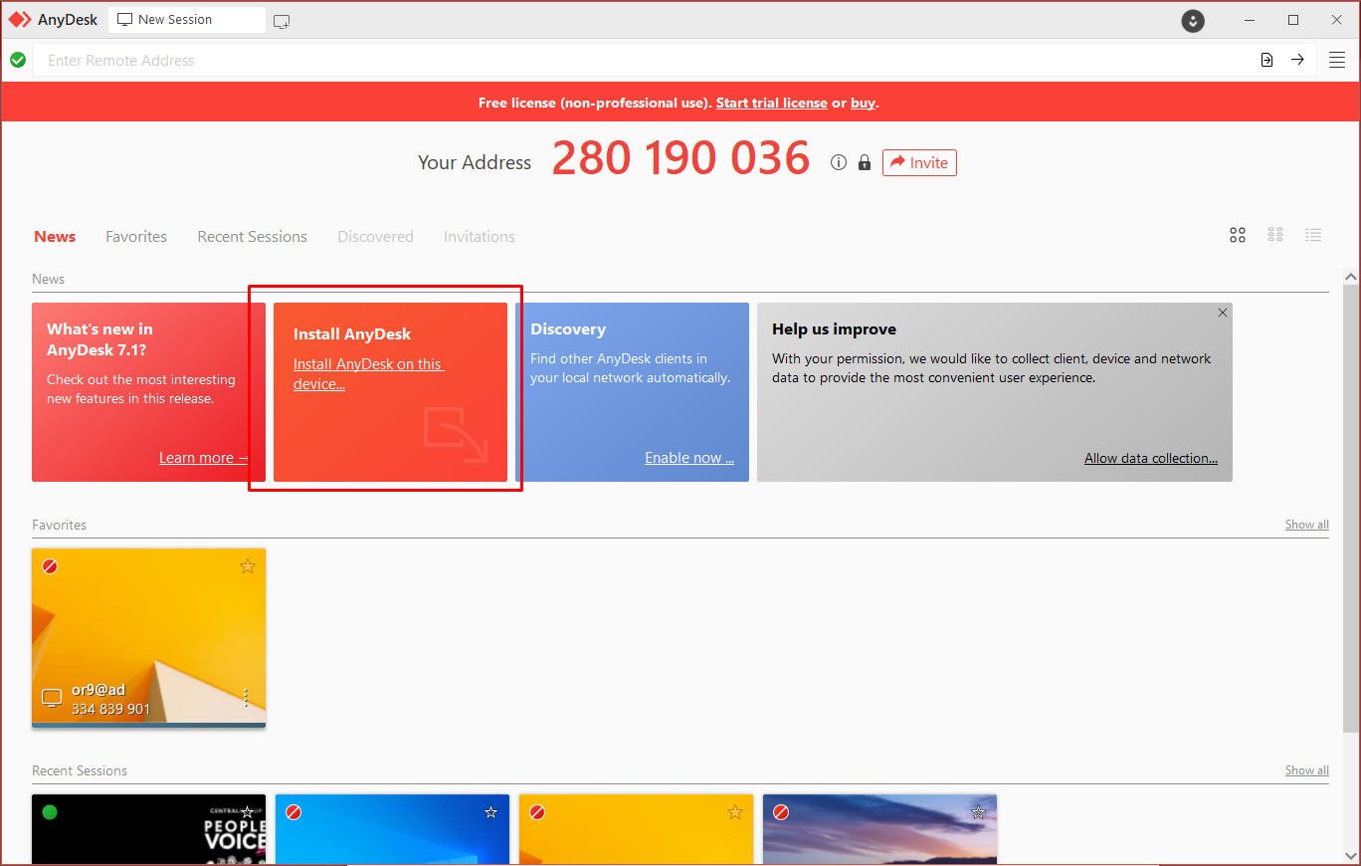This screenshot has width=1361, height=866.
Task: Open the hamburger main menu
Action: tap(1337, 60)
